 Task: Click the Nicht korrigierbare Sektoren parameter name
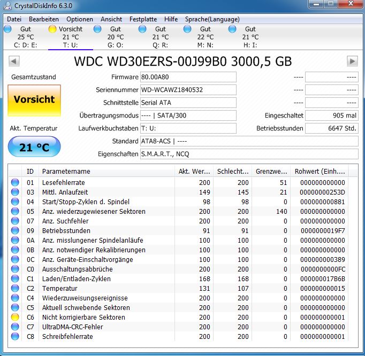(x=83, y=317)
